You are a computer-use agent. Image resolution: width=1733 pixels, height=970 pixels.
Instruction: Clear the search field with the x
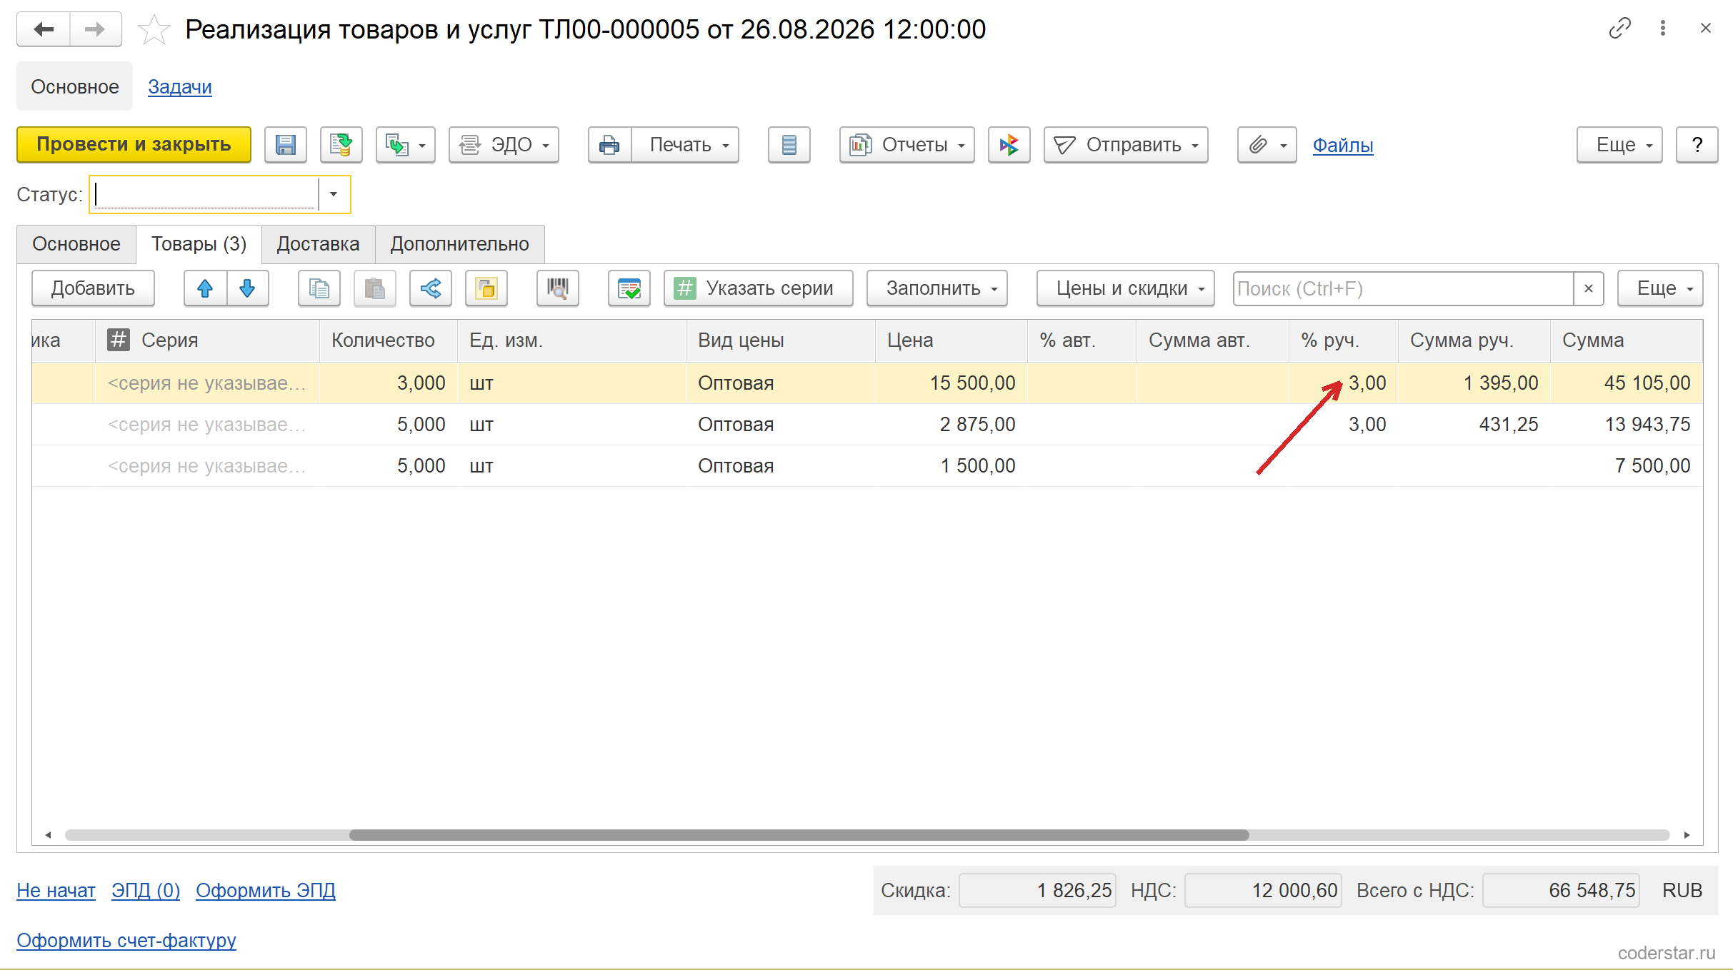[x=1589, y=288]
